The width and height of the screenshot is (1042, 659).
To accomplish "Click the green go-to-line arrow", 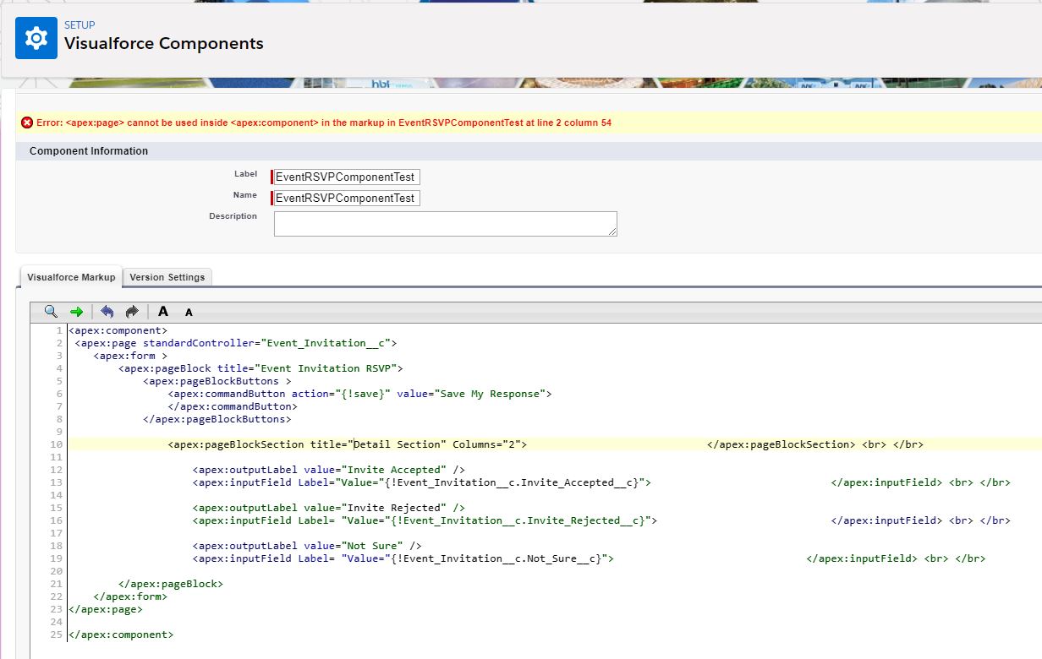I will pyautogui.click(x=76, y=311).
